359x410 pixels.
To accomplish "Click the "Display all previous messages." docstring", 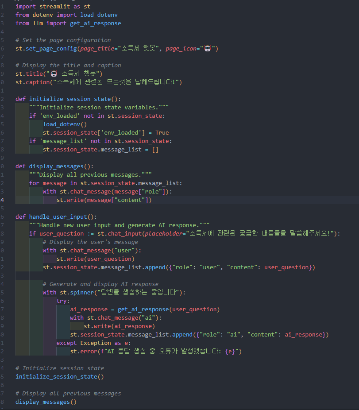I will pos(90,174).
